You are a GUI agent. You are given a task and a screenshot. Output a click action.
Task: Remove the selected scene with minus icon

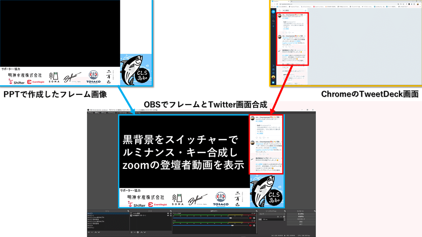(x=92, y=232)
